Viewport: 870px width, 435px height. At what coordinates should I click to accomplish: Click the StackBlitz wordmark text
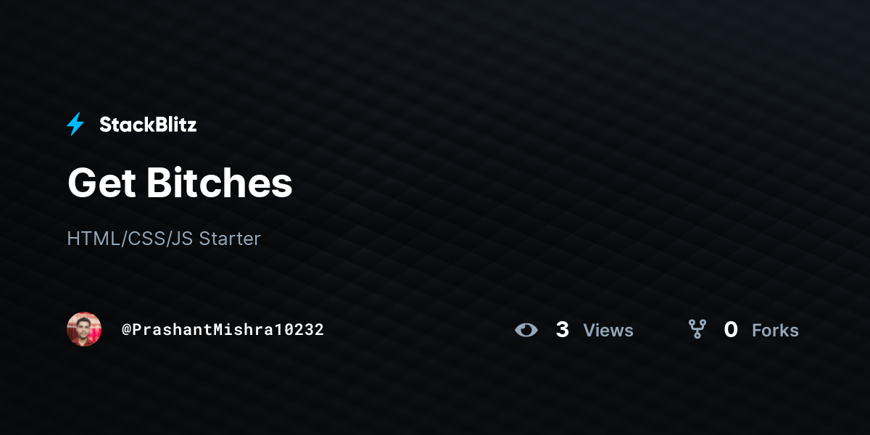148,125
